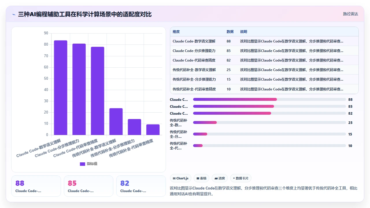Click the x-axis label Claude Code-数学语义理解
This screenshot has width=370, height=208.
point(38,148)
